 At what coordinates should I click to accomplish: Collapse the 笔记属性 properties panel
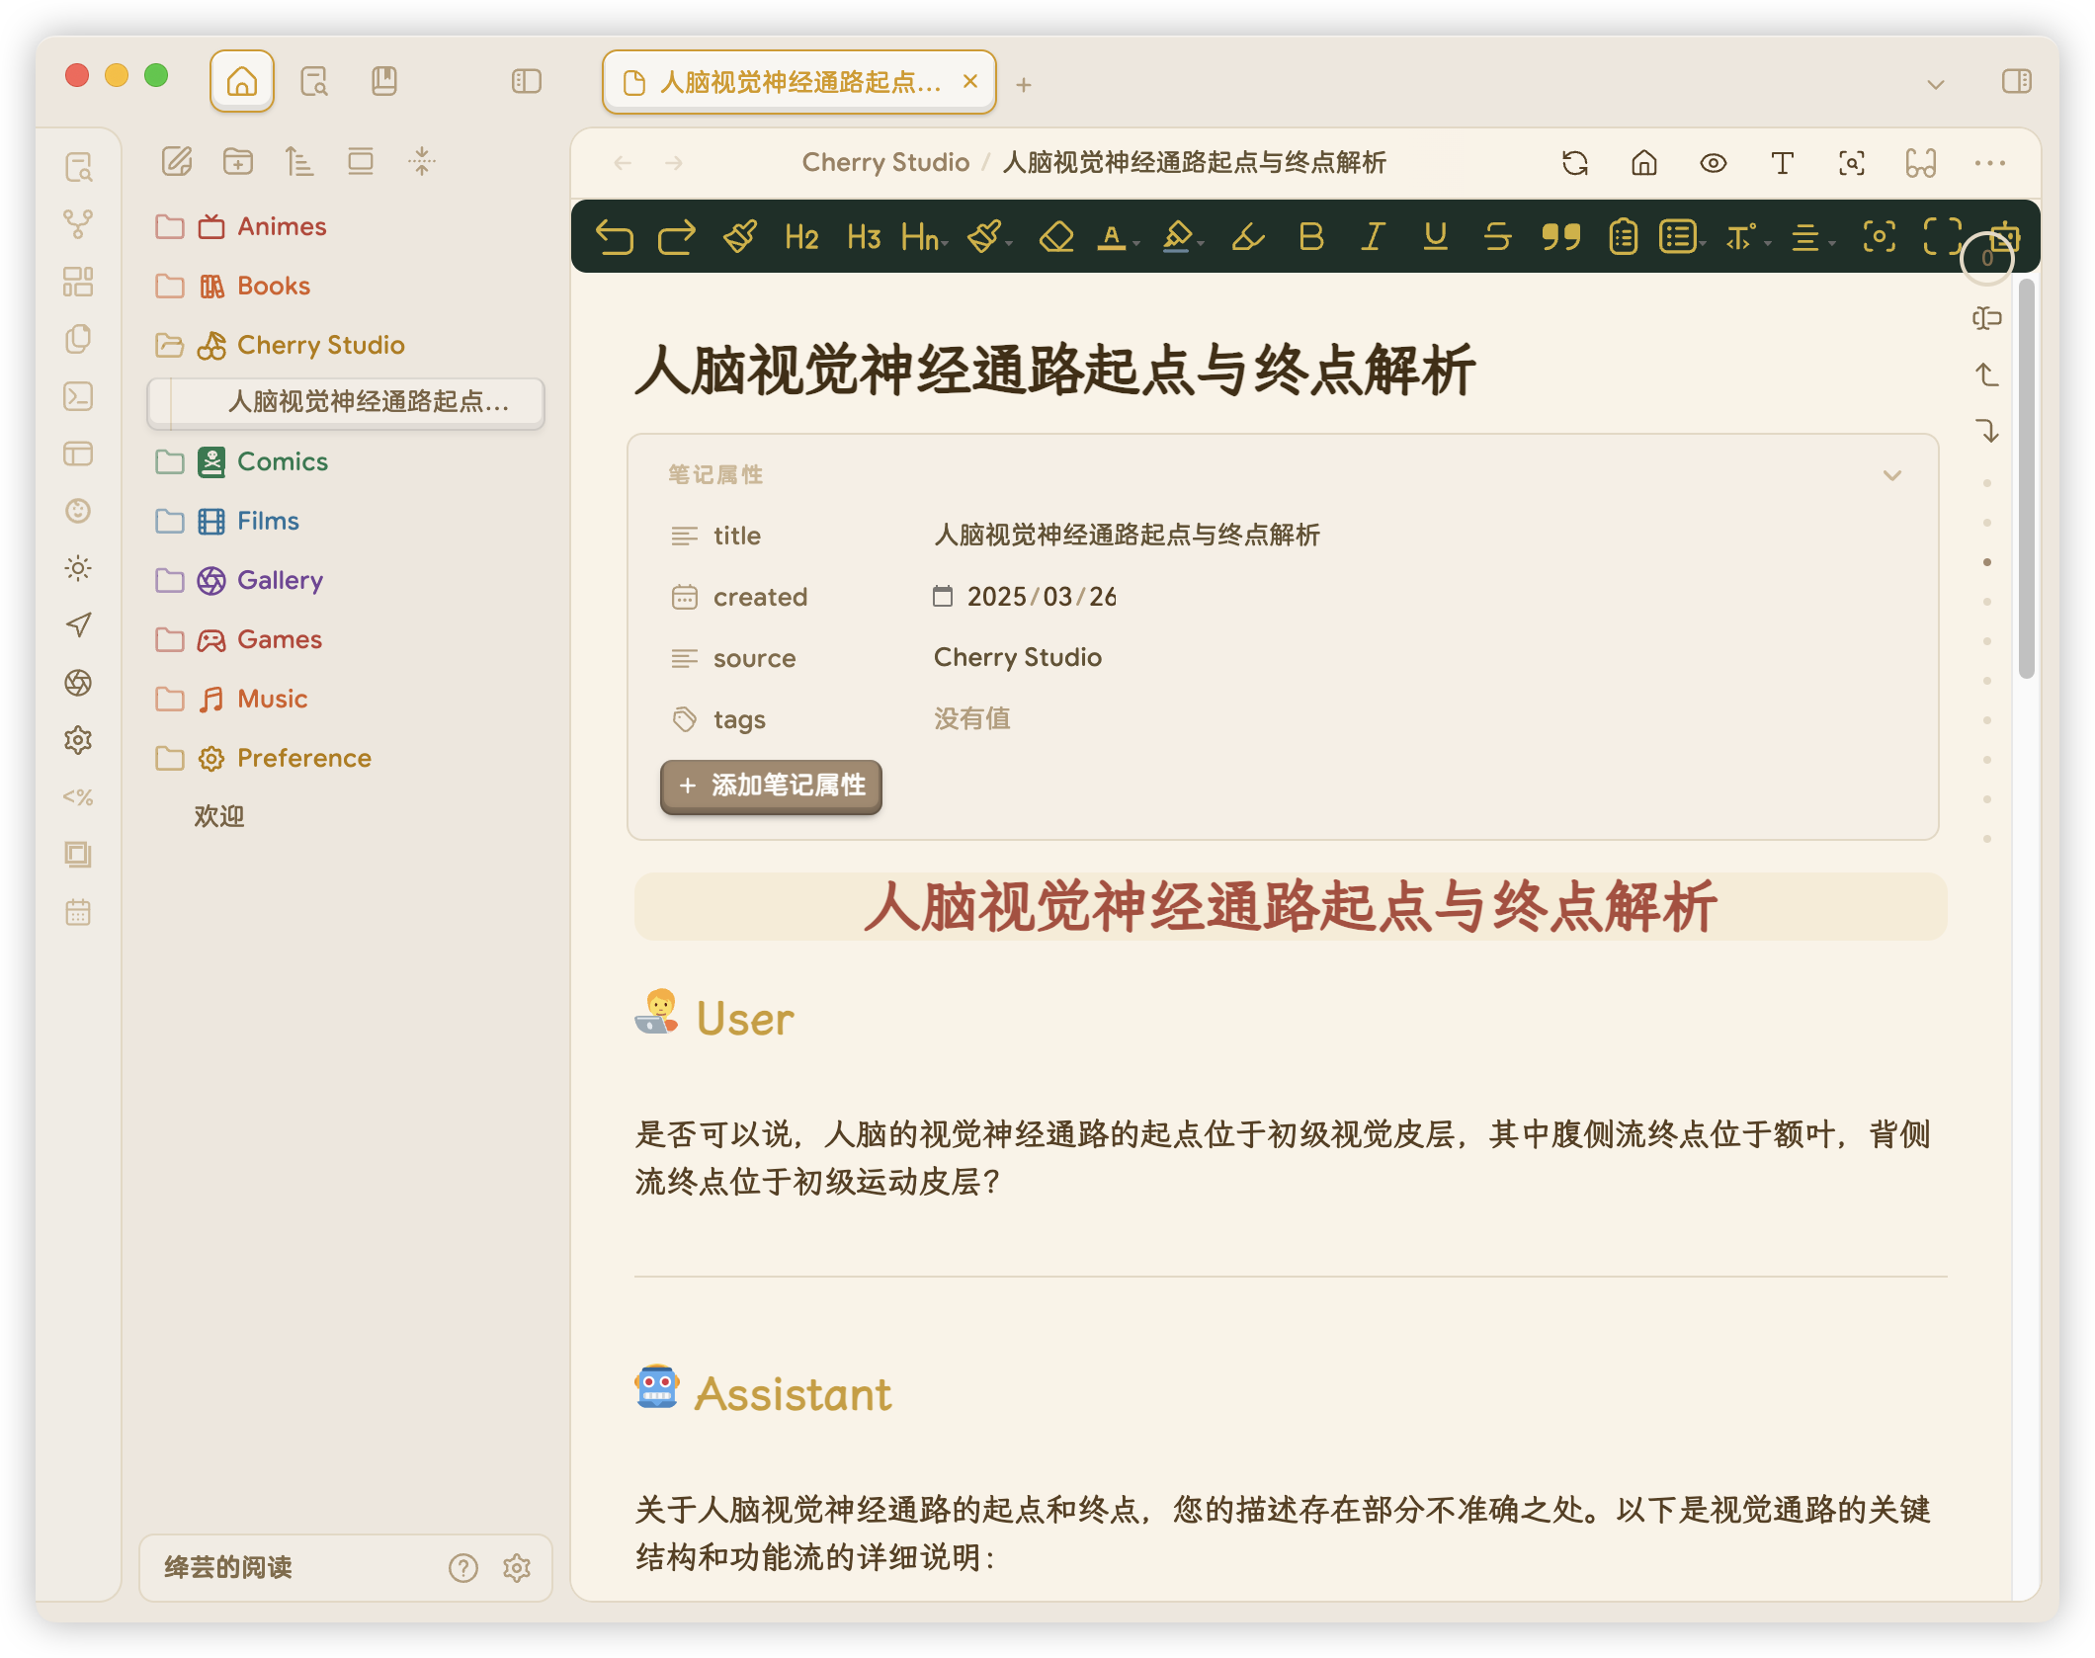point(1891,475)
